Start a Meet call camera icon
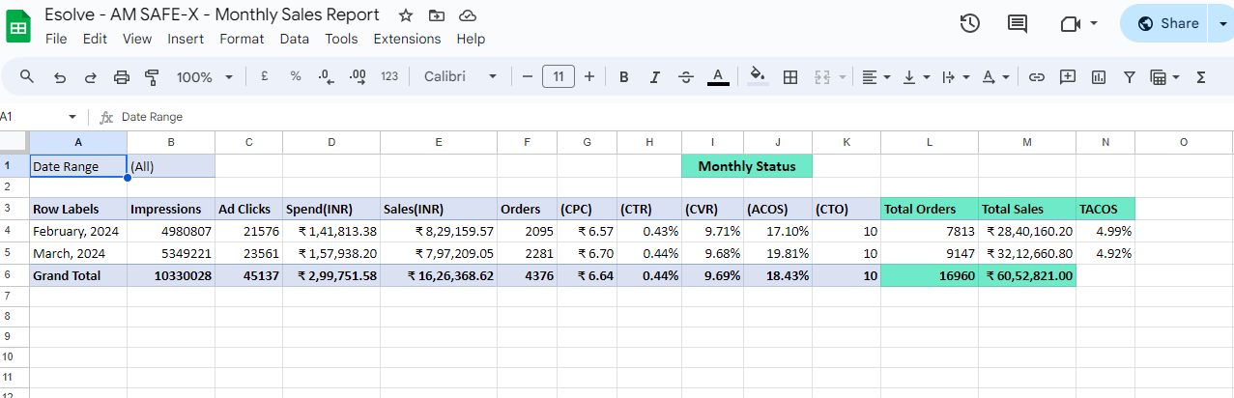 click(1070, 23)
